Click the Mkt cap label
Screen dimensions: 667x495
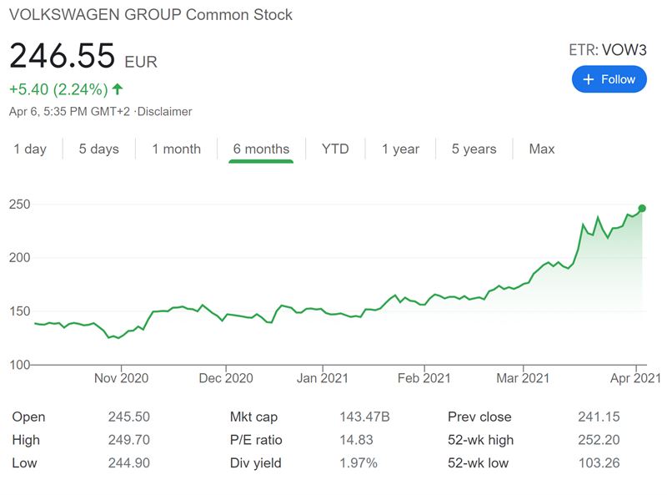[253, 417]
